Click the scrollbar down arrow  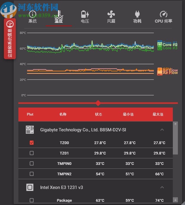[x=175, y=200]
